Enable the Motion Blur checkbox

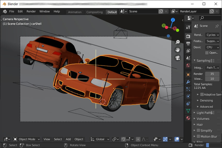point(198,136)
